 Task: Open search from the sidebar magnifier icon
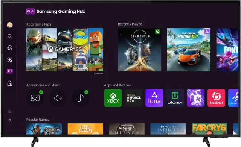tap(10, 36)
